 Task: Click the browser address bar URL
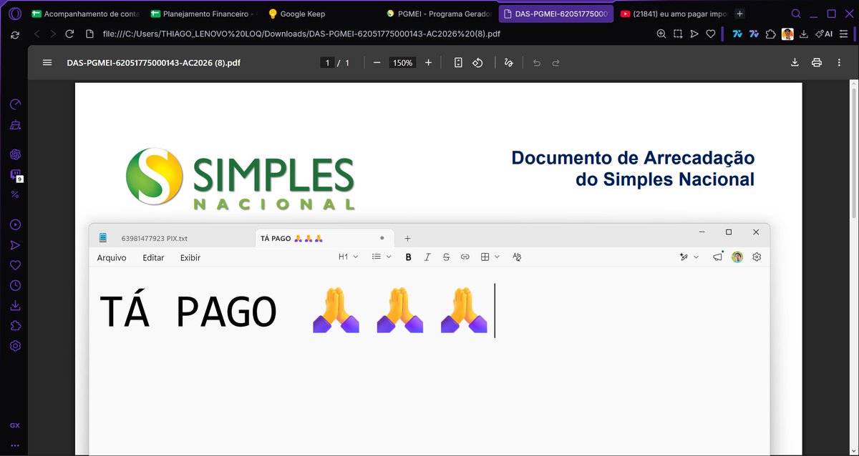point(301,34)
